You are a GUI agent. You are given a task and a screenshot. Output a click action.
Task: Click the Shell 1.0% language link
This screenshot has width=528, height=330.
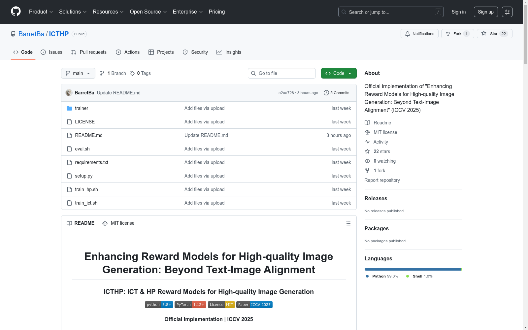click(419, 276)
